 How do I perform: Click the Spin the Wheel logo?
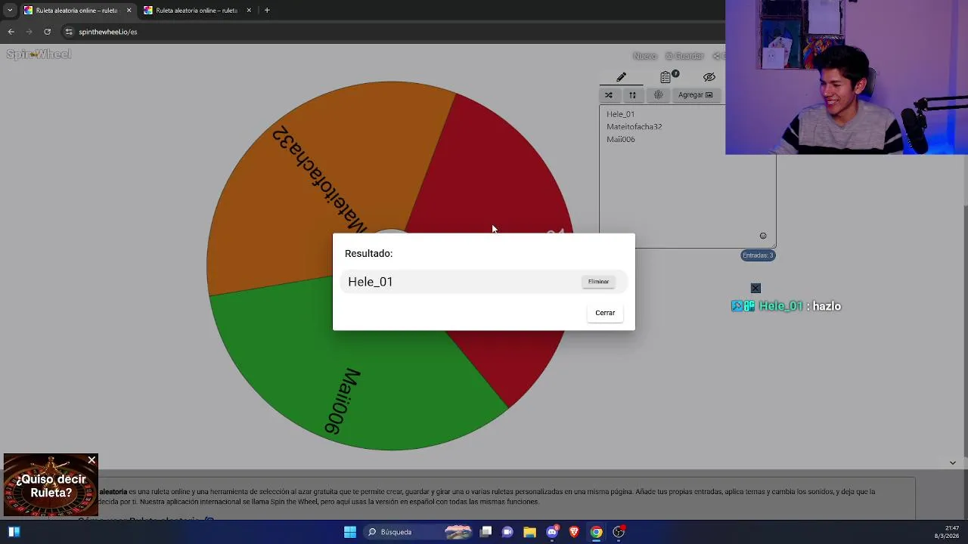coord(39,54)
